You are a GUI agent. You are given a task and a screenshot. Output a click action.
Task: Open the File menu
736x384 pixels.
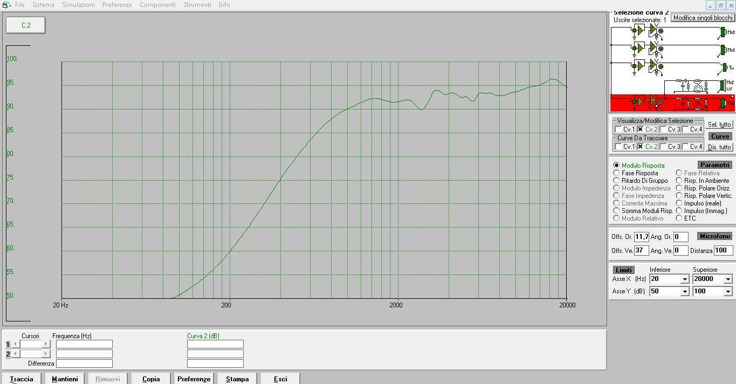coord(19,5)
